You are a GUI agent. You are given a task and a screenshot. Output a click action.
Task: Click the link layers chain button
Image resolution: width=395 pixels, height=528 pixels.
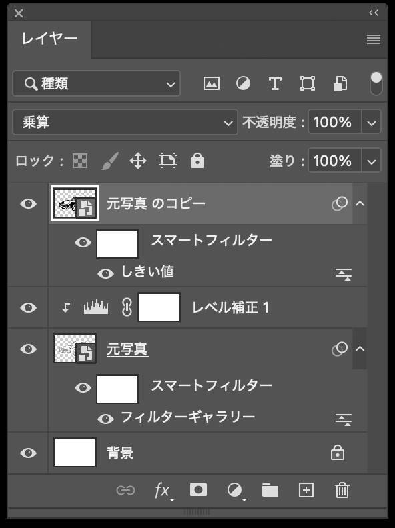pyautogui.click(x=125, y=490)
